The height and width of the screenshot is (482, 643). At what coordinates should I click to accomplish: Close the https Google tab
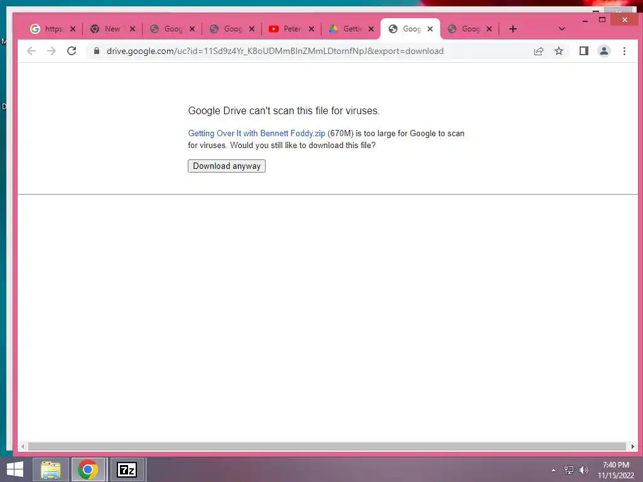[x=73, y=29]
